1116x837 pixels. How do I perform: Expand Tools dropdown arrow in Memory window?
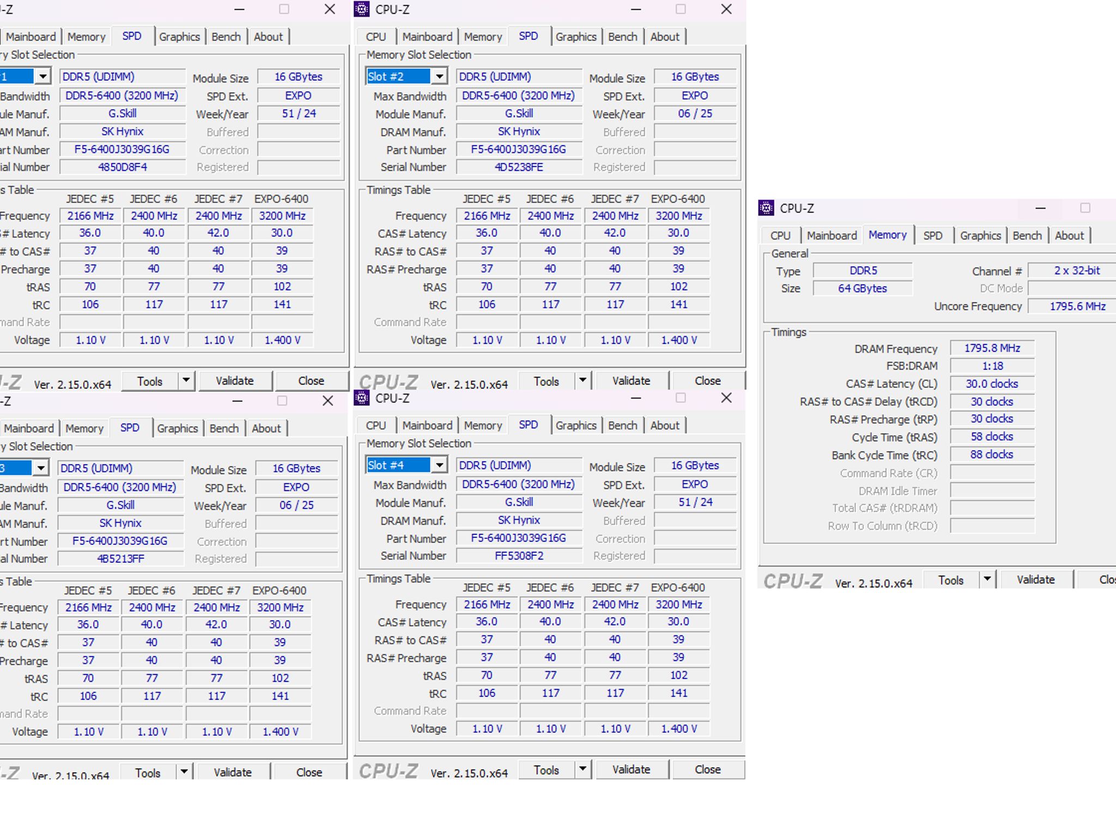987,579
